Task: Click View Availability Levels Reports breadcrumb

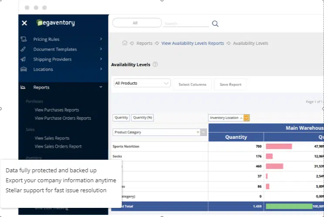Action: (x=192, y=43)
